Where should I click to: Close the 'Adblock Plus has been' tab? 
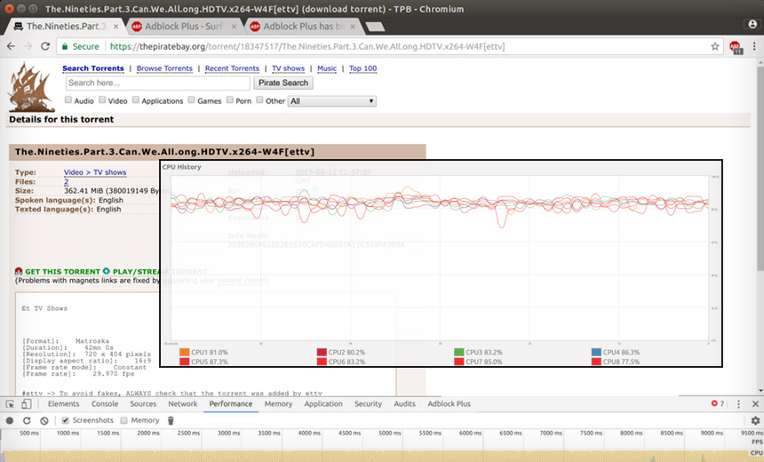pyautogui.click(x=353, y=27)
